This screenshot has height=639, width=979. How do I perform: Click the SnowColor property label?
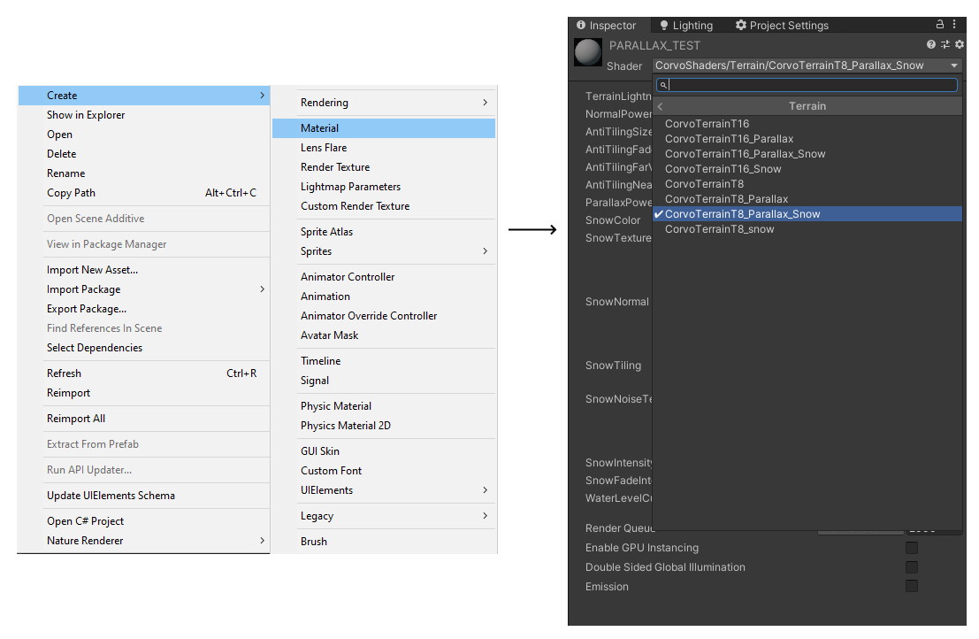[613, 220]
